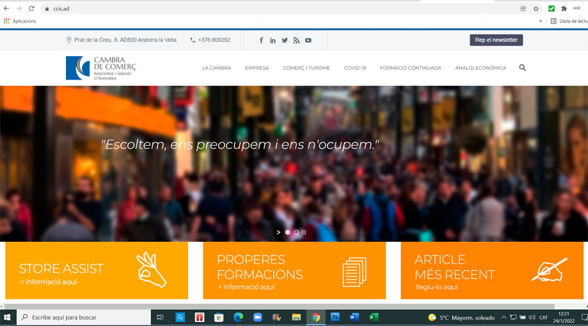588x326 pixels.
Task: Open the Formació Continuada menu
Action: 410,68
